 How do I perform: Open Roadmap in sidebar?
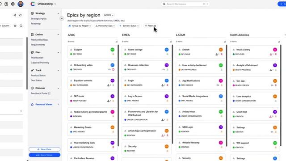(x=36, y=24)
